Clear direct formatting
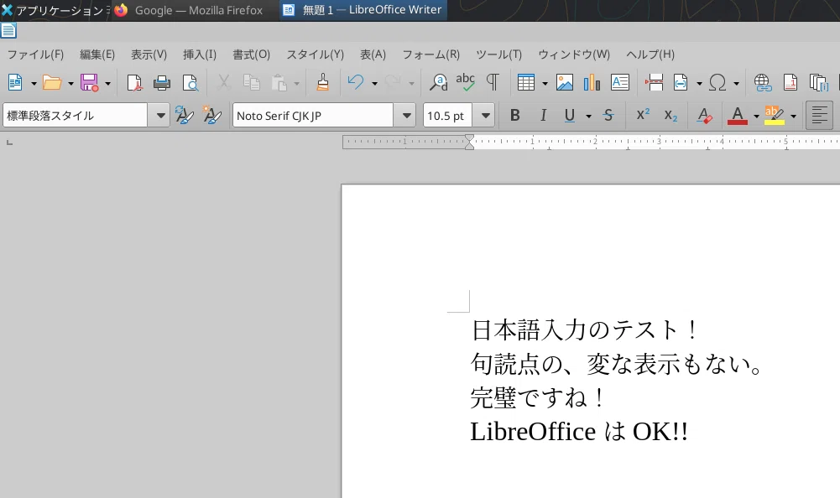Screen dimensions: 840x498 (x=704, y=115)
